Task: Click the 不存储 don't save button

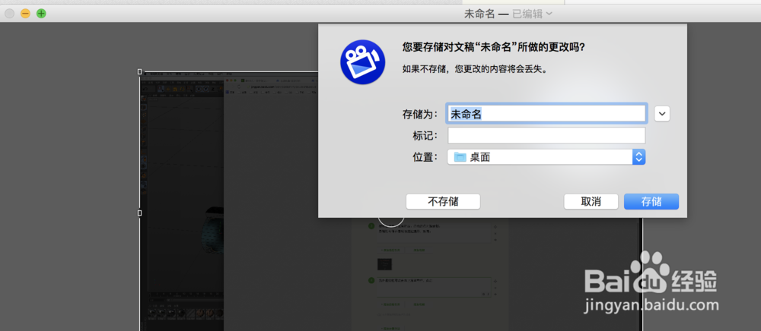Action: [443, 202]
